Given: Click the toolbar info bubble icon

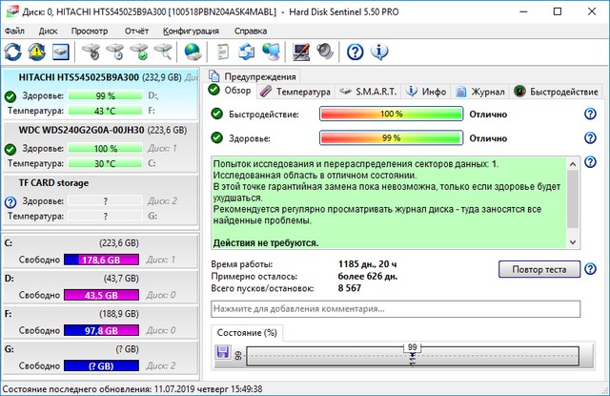Looking at the screenshot, I should 378,51.
